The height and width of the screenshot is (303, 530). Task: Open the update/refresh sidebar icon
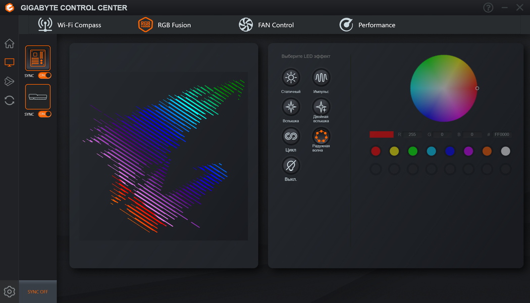pos(10,100)
